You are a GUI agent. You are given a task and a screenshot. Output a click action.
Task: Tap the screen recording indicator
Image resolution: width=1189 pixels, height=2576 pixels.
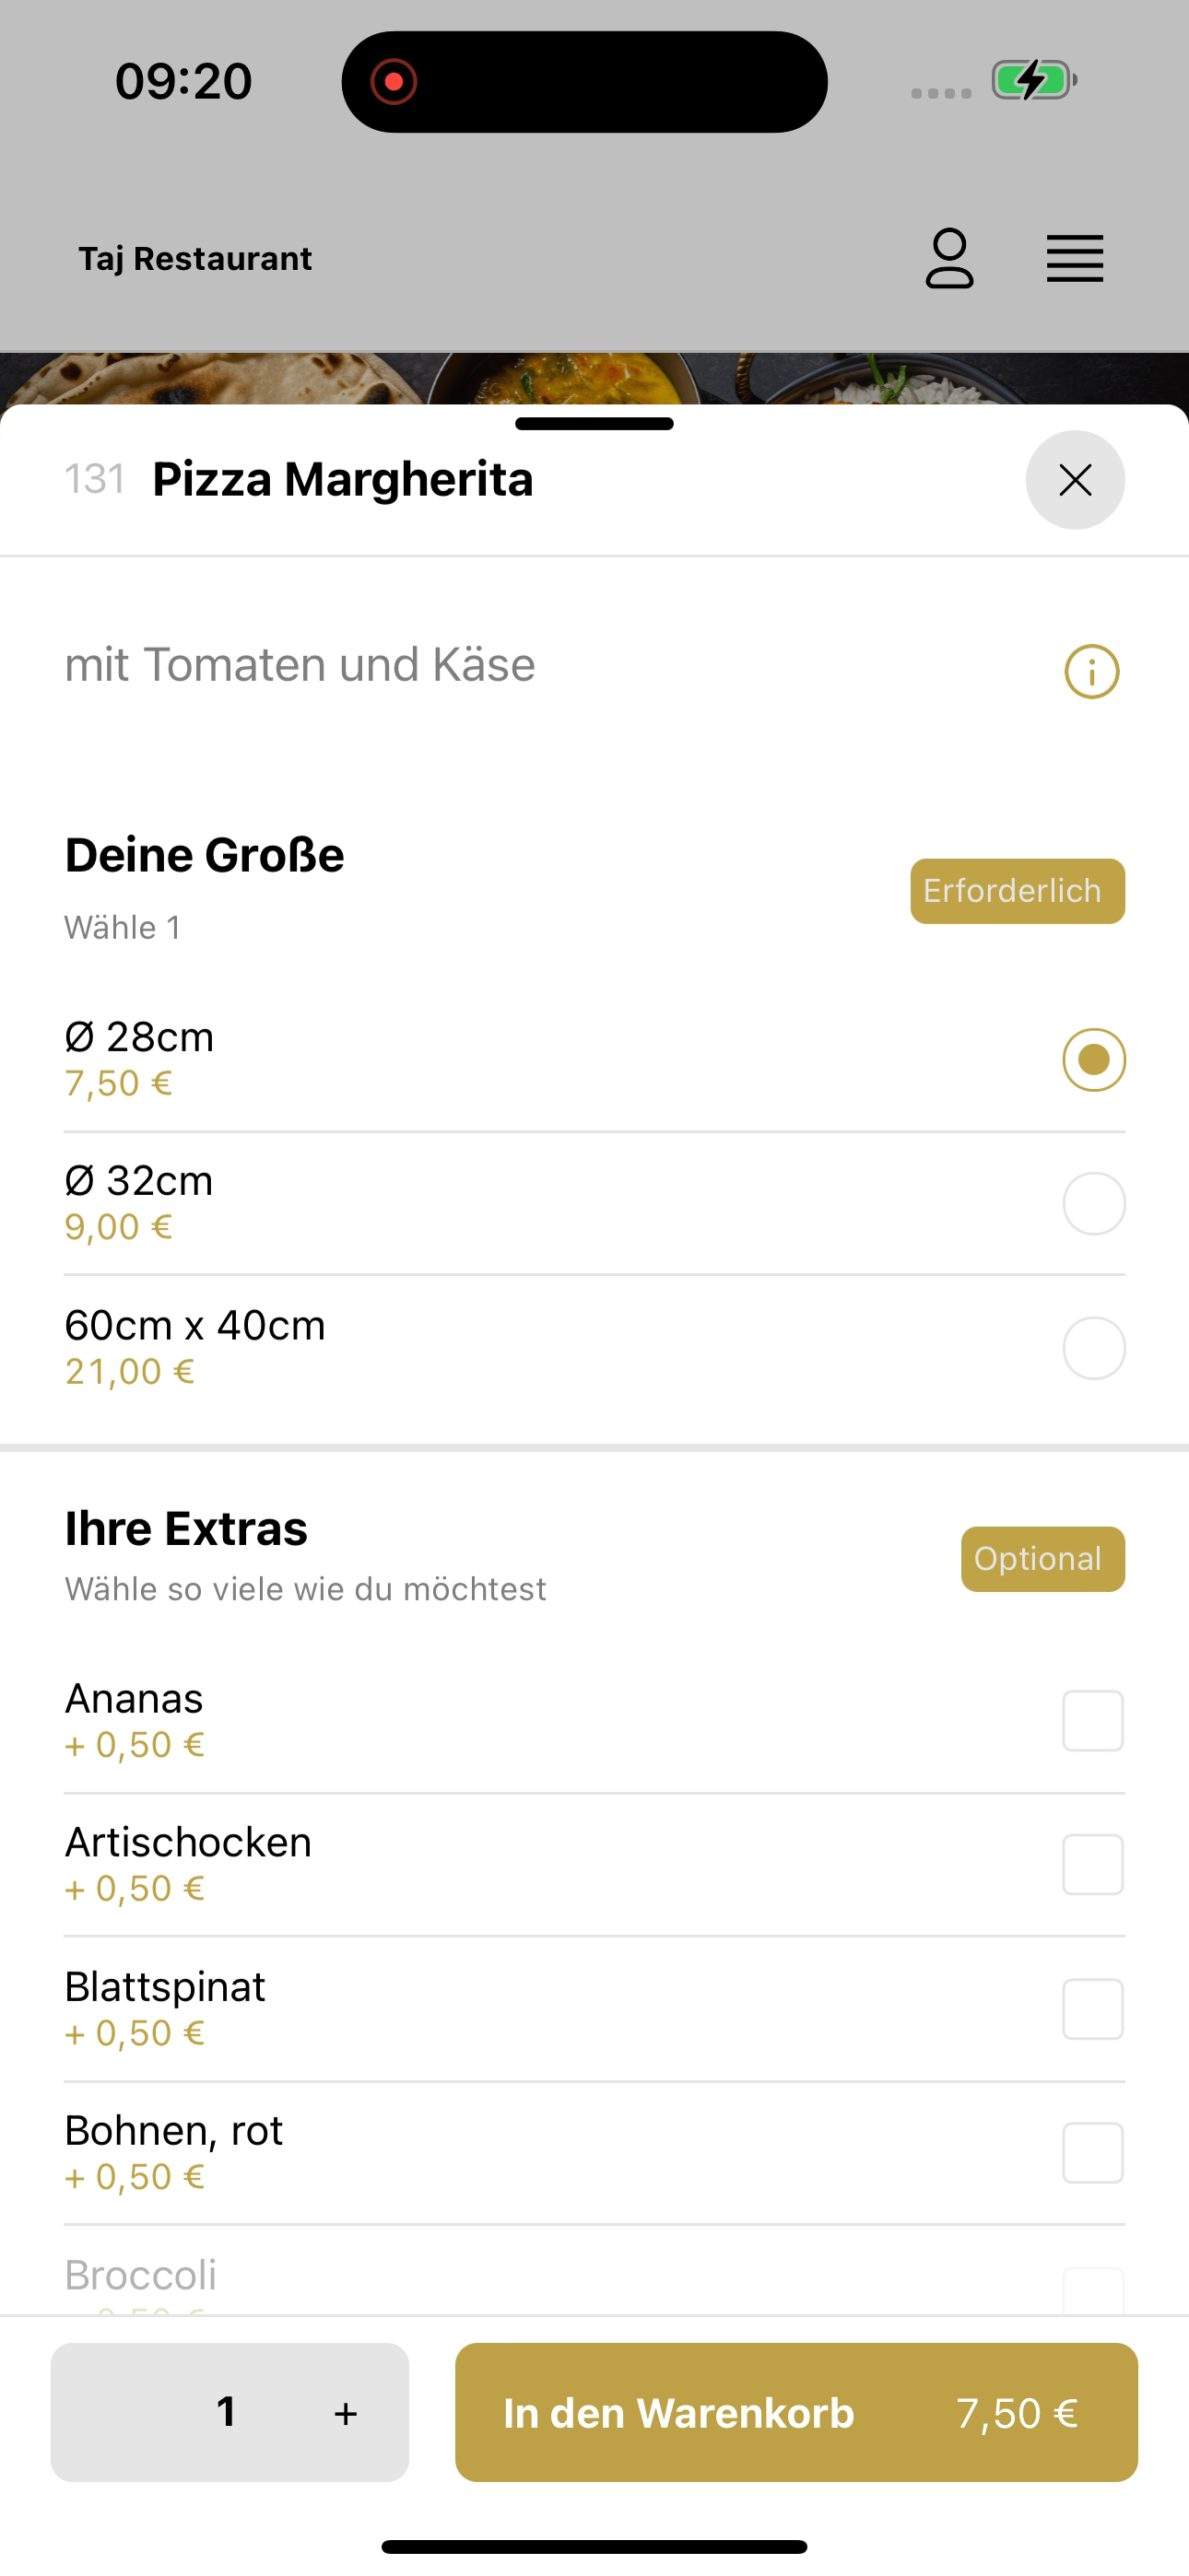[x=394, y=81]
